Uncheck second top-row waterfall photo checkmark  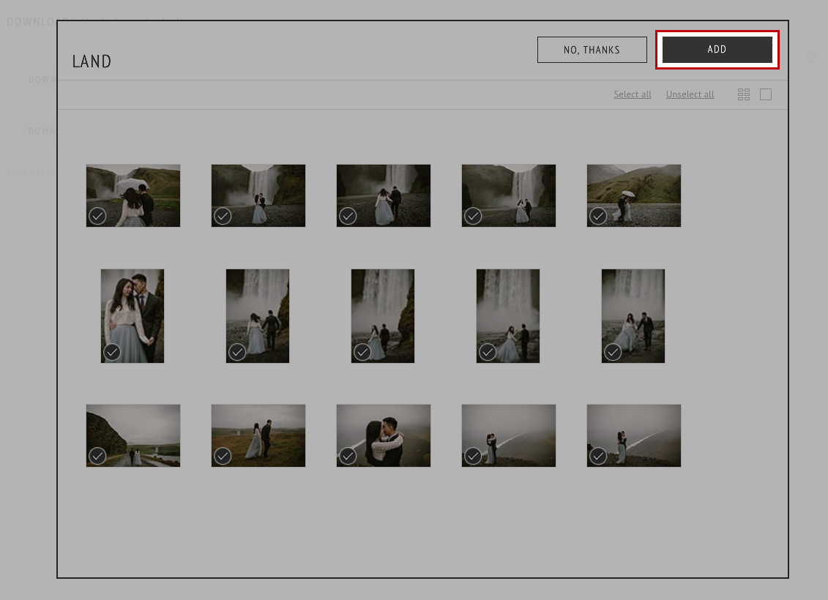pos(223,216)
